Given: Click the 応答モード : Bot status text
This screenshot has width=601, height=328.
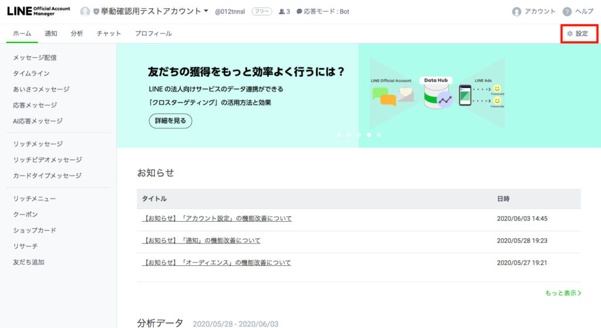Looking at the screenshot, I should pyautogui.click(x=326, y=12).
